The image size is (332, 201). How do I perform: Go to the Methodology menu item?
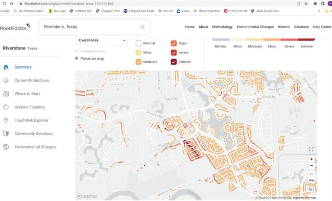click(222, 27)
